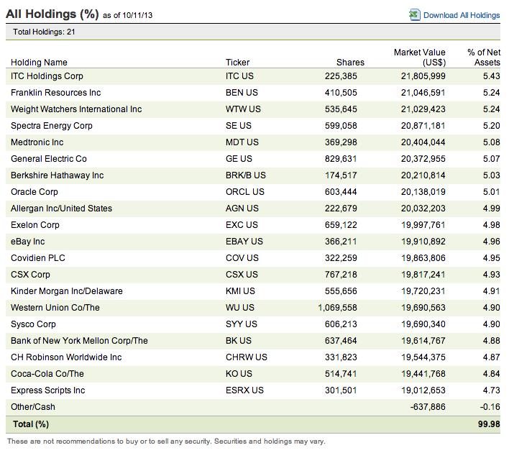Select net assets value 5.01
This screenshot has height=453, width=509.
coord(491,192)
